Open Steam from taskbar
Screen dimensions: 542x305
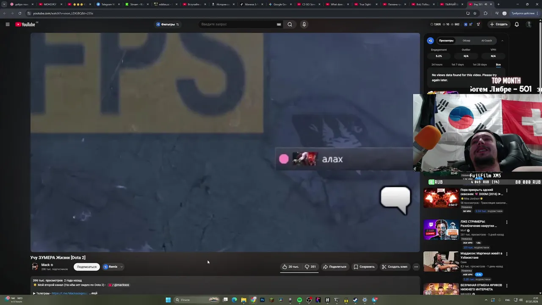(355, 300)
